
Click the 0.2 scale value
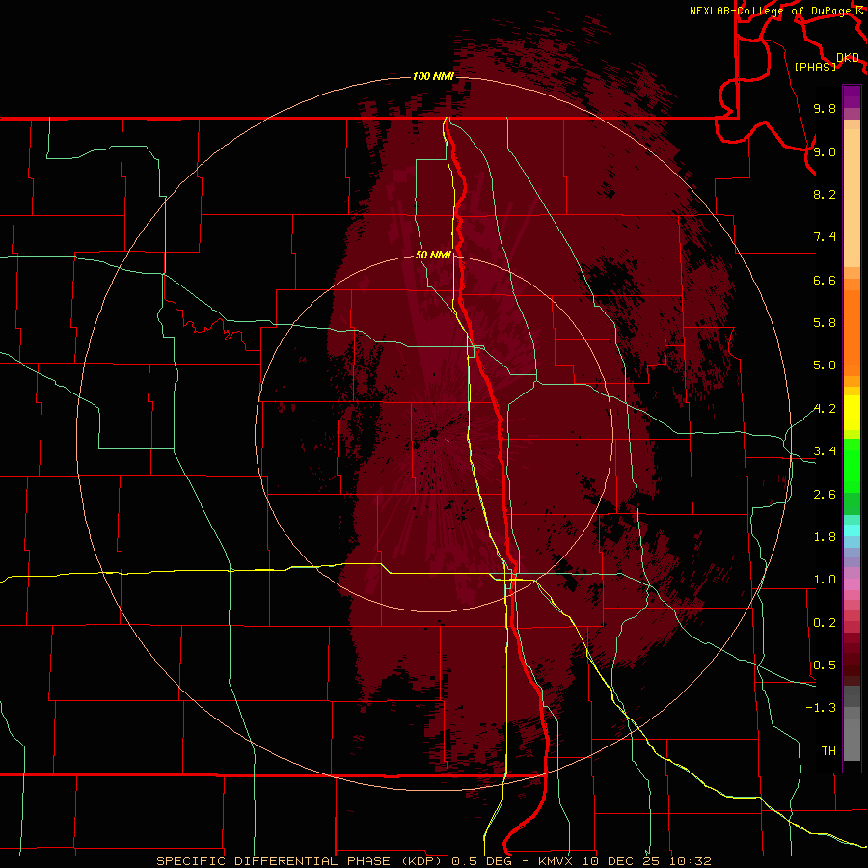click(825, 623)
